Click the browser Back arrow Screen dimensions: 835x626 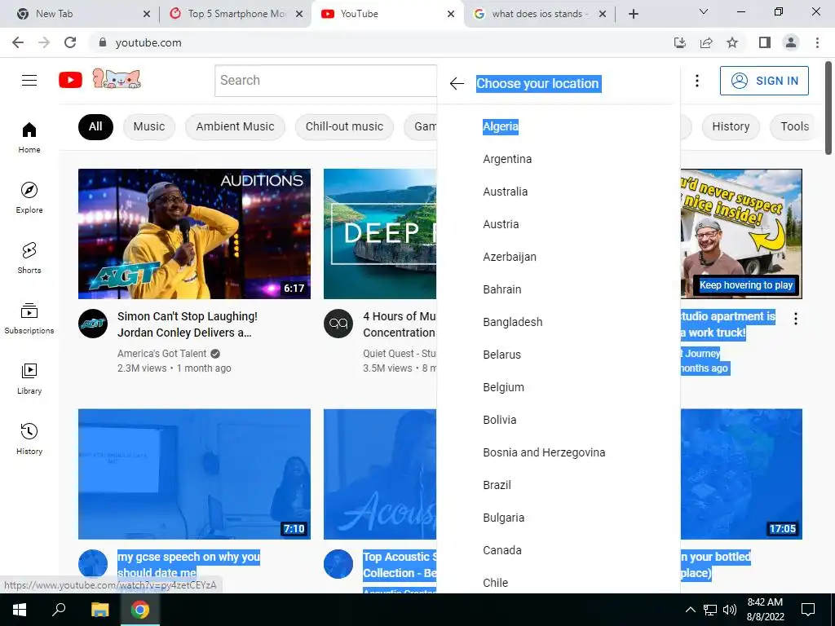(x=18, y=42)
